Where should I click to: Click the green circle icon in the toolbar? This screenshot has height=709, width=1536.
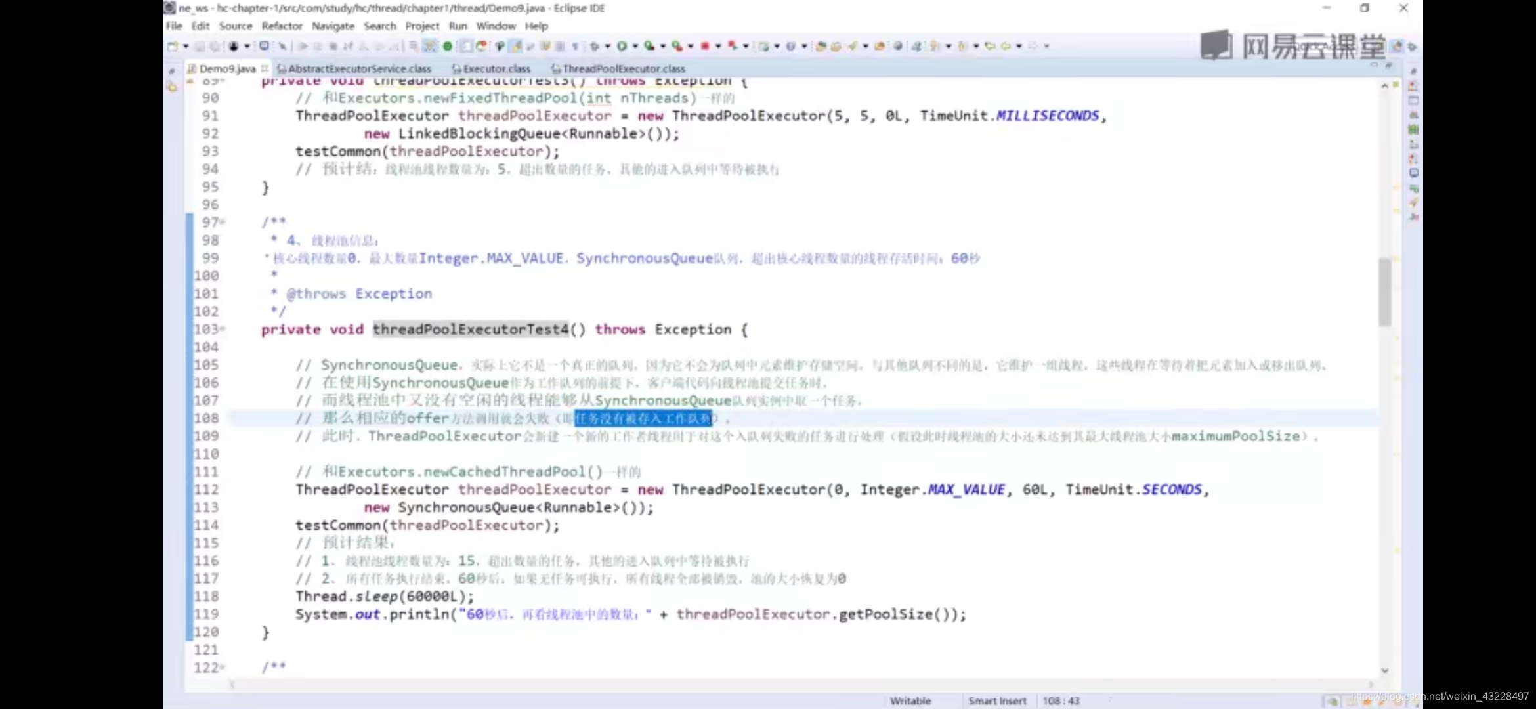(x=448, y=46)
